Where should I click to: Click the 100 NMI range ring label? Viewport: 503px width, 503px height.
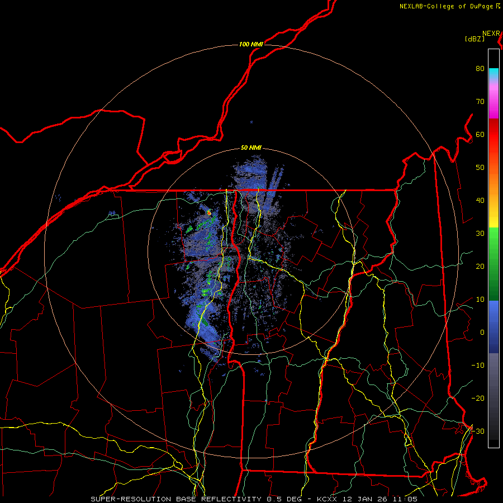(251, 44)
